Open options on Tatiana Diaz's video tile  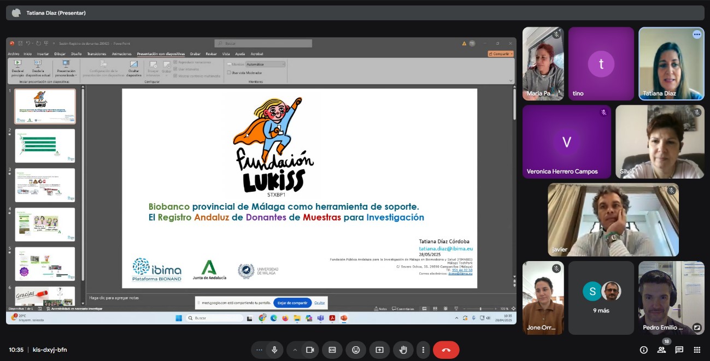pyautogui.click(x=697, y=34)
